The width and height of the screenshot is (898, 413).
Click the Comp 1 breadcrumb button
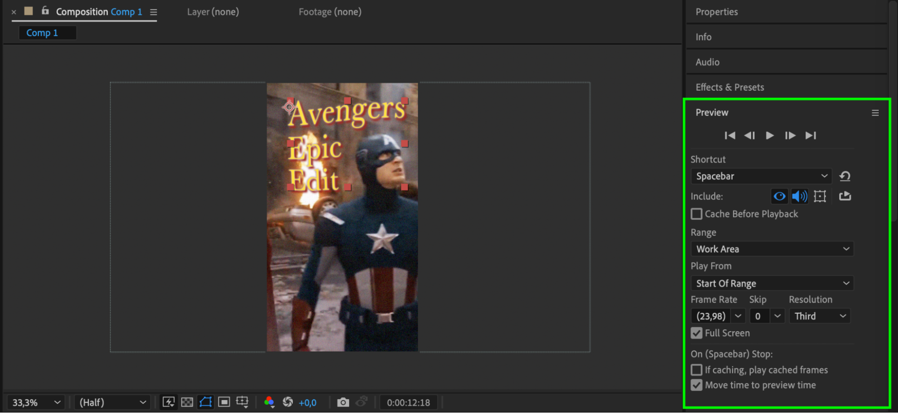(x=47, y=33)
